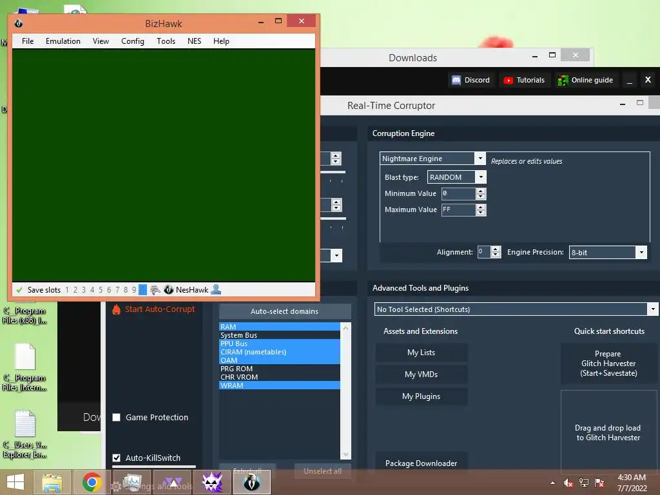Open the partially hidden dropdown beside BizHawk

(x=336, y=255)
